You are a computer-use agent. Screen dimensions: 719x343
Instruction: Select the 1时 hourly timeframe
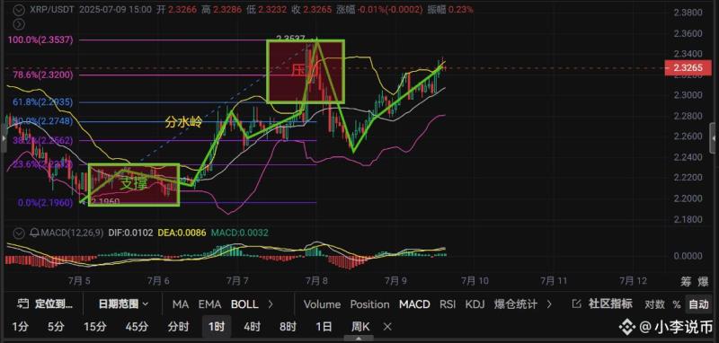point(217,327)
